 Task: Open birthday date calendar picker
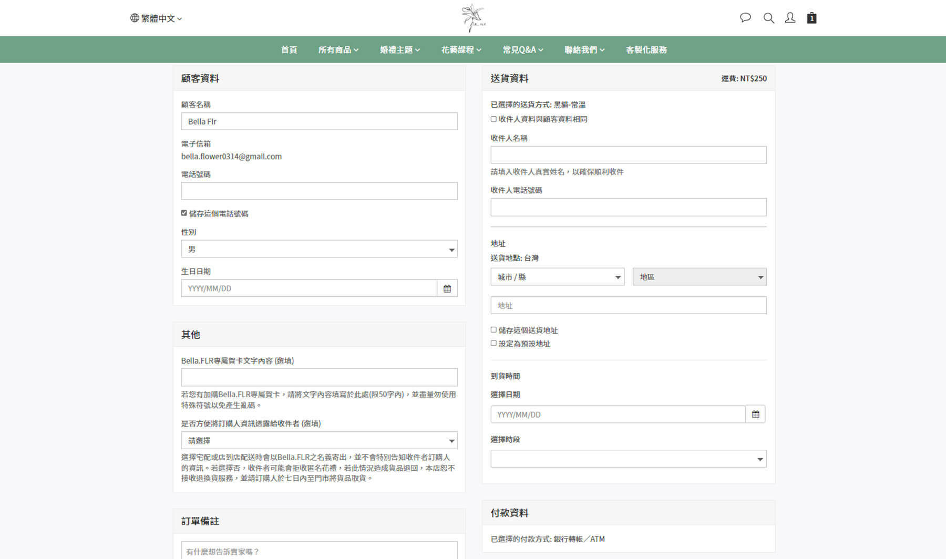(447, 288)
